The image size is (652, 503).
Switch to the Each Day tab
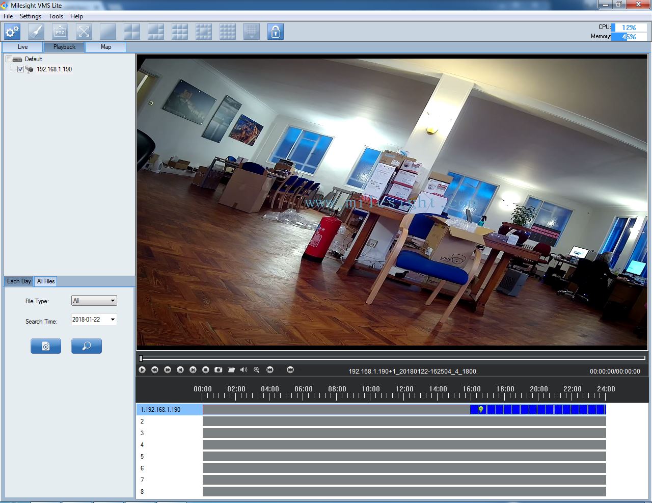point(18,281)
